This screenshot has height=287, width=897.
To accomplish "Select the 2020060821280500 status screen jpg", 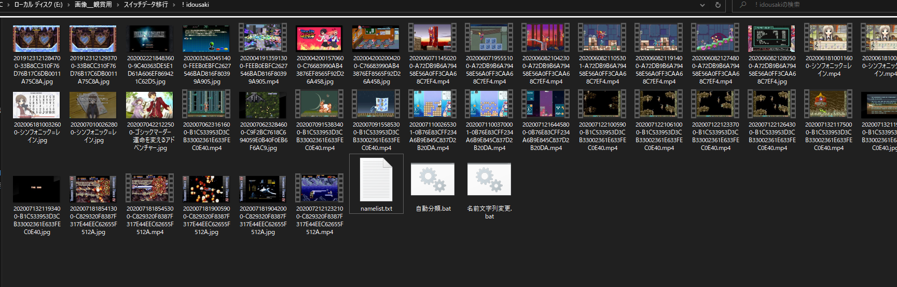I will click(772, 38).
